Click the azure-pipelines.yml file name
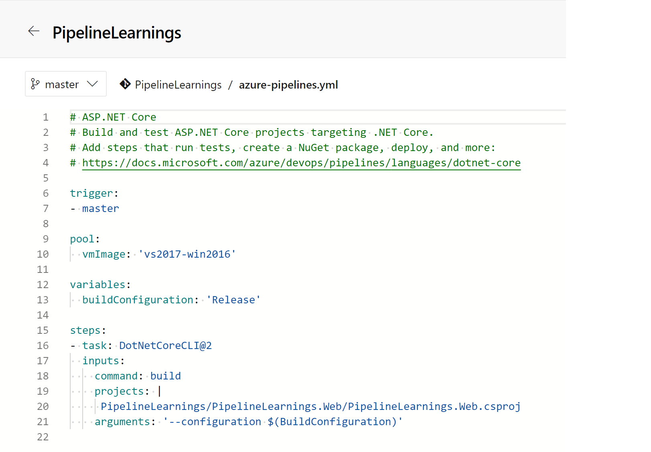The image size is (651, 452). tap(288, 85)
